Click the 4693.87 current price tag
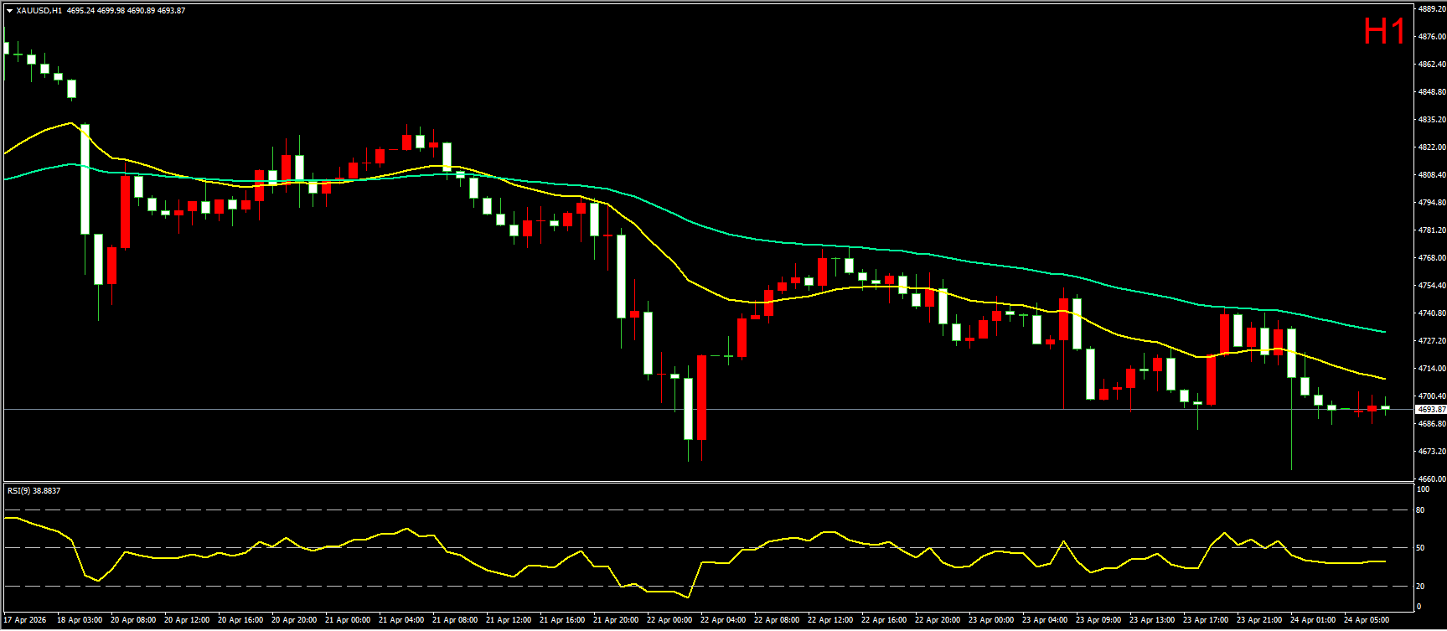 pos(1430,410)
